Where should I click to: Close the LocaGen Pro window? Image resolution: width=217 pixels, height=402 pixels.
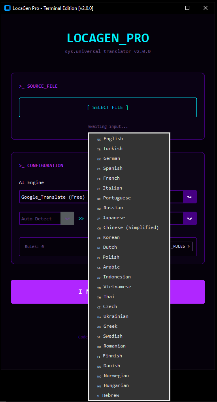[x=206, y=8]
